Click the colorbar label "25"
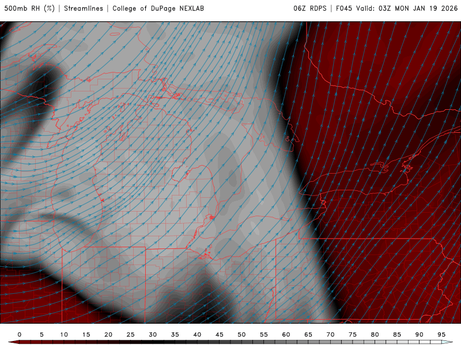The width and height of the screenshot is (461, 345). 131,335
